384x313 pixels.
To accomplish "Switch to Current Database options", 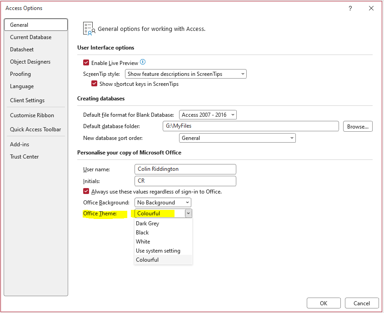I will point(36,37).
